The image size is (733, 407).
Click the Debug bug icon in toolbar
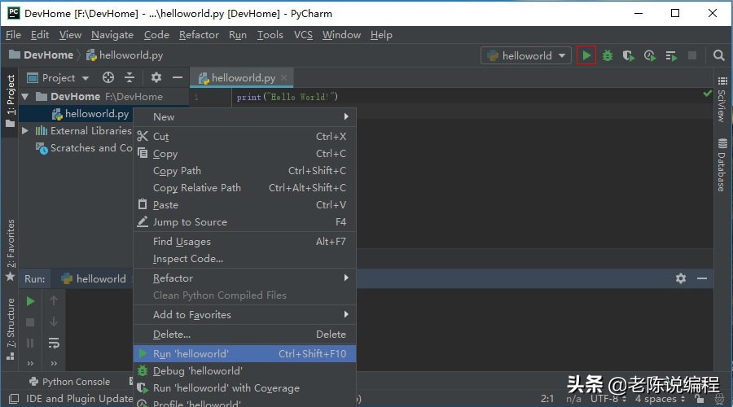point(608,55)
